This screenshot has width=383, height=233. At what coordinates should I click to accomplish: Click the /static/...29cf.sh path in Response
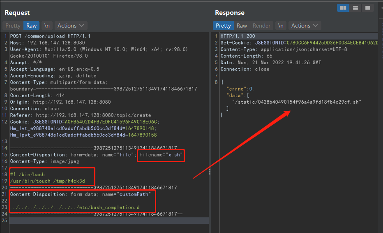click(297, 102)
